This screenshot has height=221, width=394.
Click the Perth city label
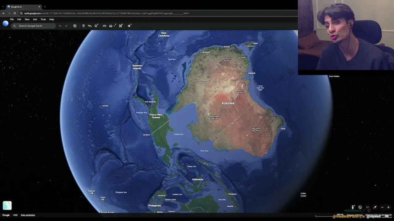(x=283, y=129)
